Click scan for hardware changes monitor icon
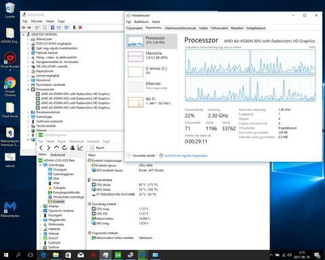Image resolution: width=325 pixels, height=260 pixels. click(x=66, y=28)
